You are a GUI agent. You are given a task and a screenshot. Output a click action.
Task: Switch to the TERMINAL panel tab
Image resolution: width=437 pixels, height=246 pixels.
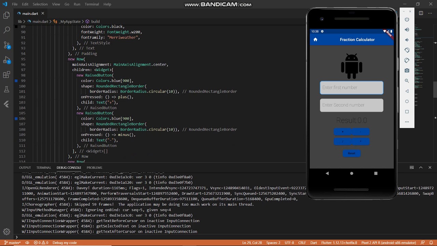[x=44, y=168]
